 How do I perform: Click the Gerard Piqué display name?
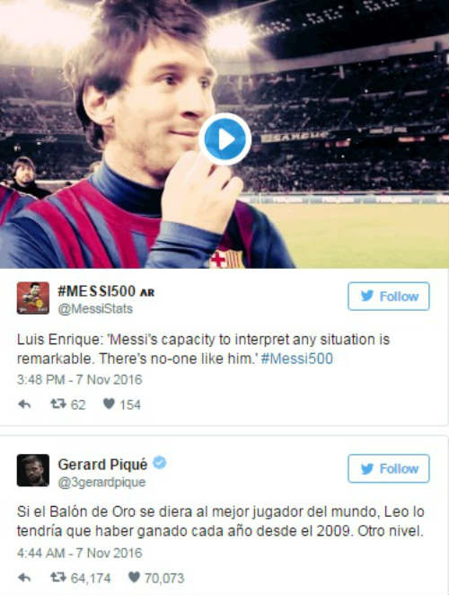102,465
